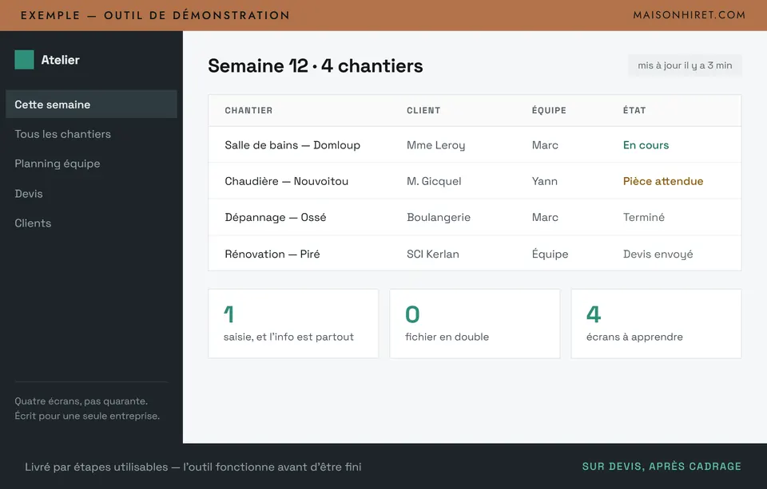Screen dimensions: 767x489
Task: Click the 'mis à jour il y a 3 min' badge
Action: pos(685,65)
